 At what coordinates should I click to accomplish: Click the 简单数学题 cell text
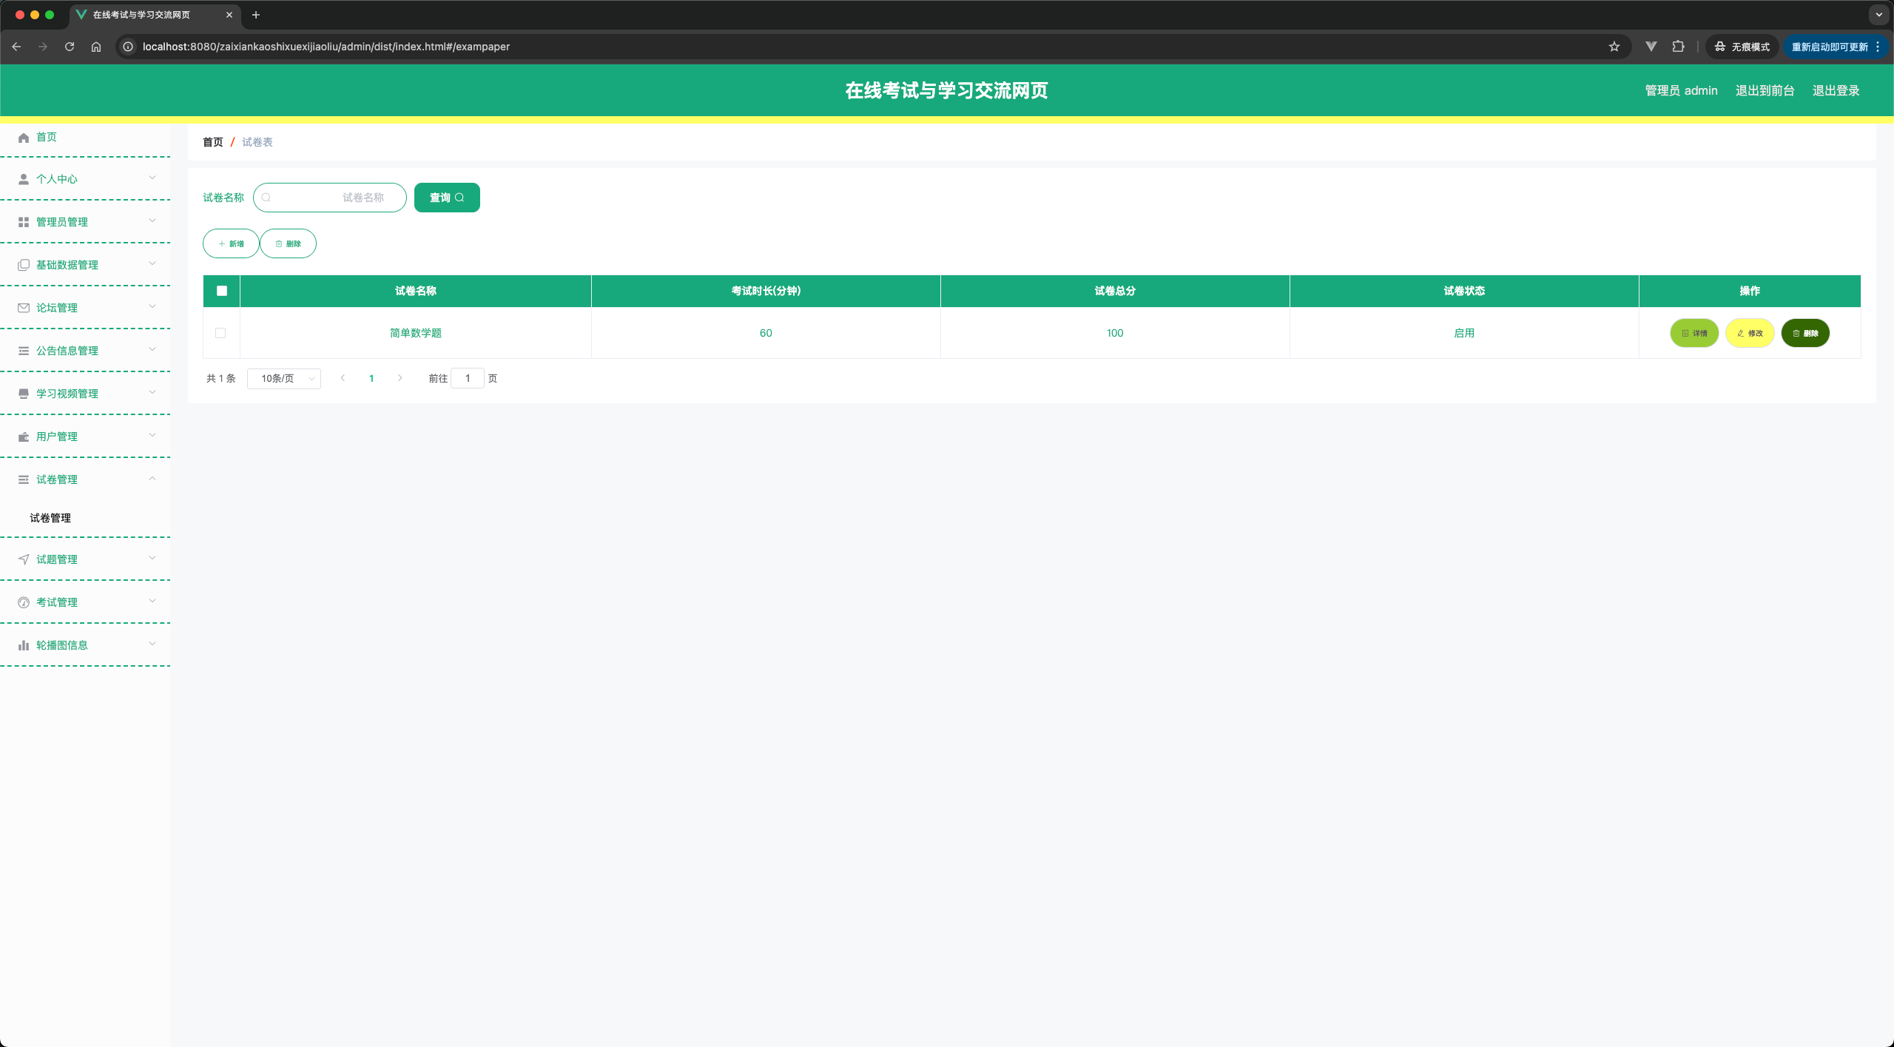point(416,333)
